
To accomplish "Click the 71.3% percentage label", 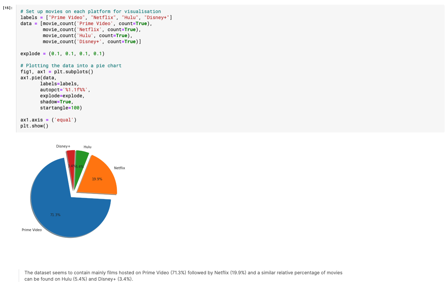I will click(56, 214).
